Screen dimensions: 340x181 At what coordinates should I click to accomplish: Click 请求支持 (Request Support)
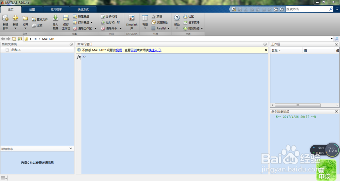pos(191,22)
